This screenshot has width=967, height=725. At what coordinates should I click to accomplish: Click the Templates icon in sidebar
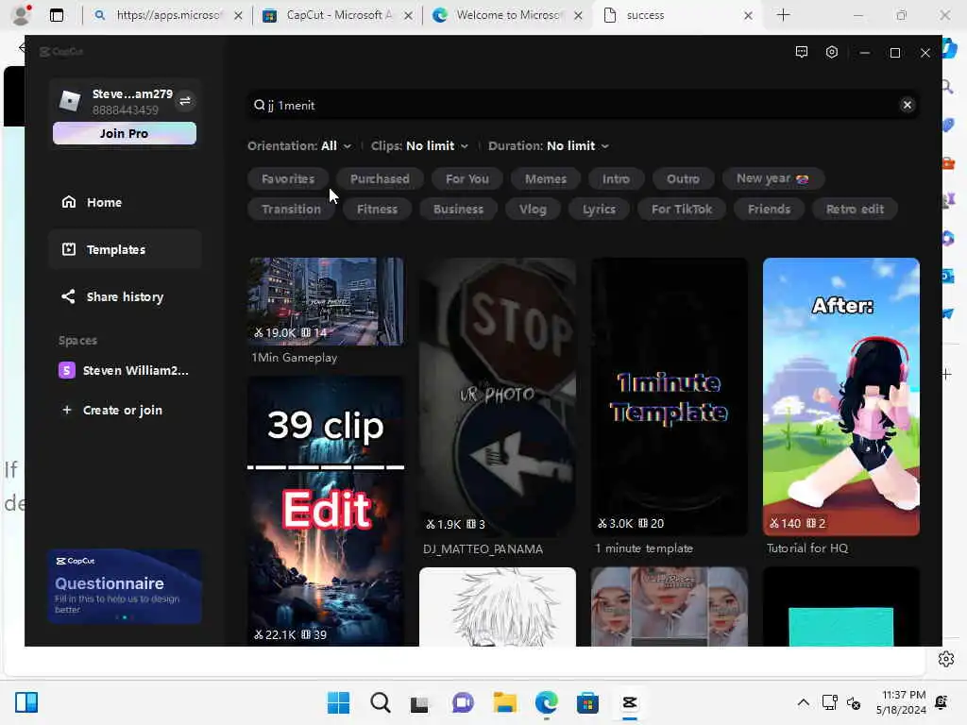68,249
